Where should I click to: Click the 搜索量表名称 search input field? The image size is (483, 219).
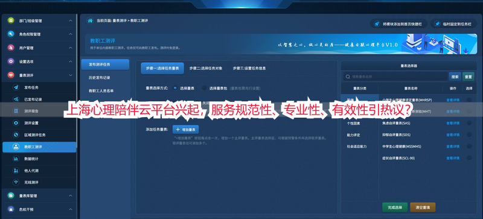coord(395,77)
